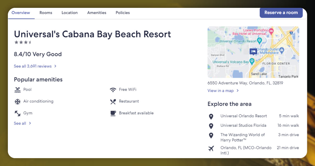Click the star rating under the hotel name

click(x=23, y=42)
